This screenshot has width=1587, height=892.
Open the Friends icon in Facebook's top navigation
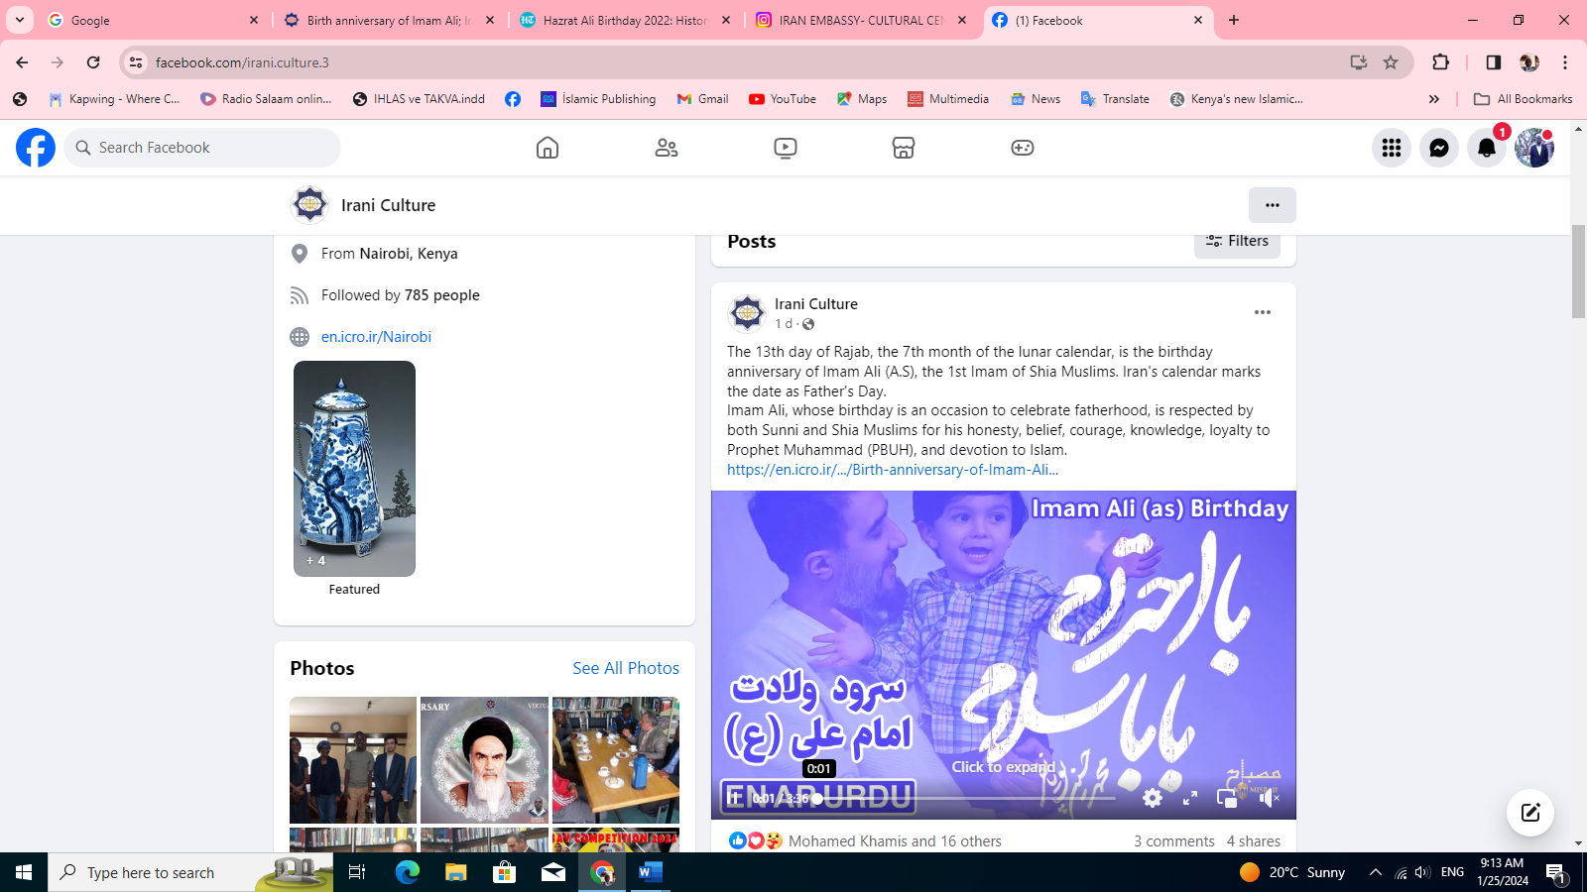[666, 148]
